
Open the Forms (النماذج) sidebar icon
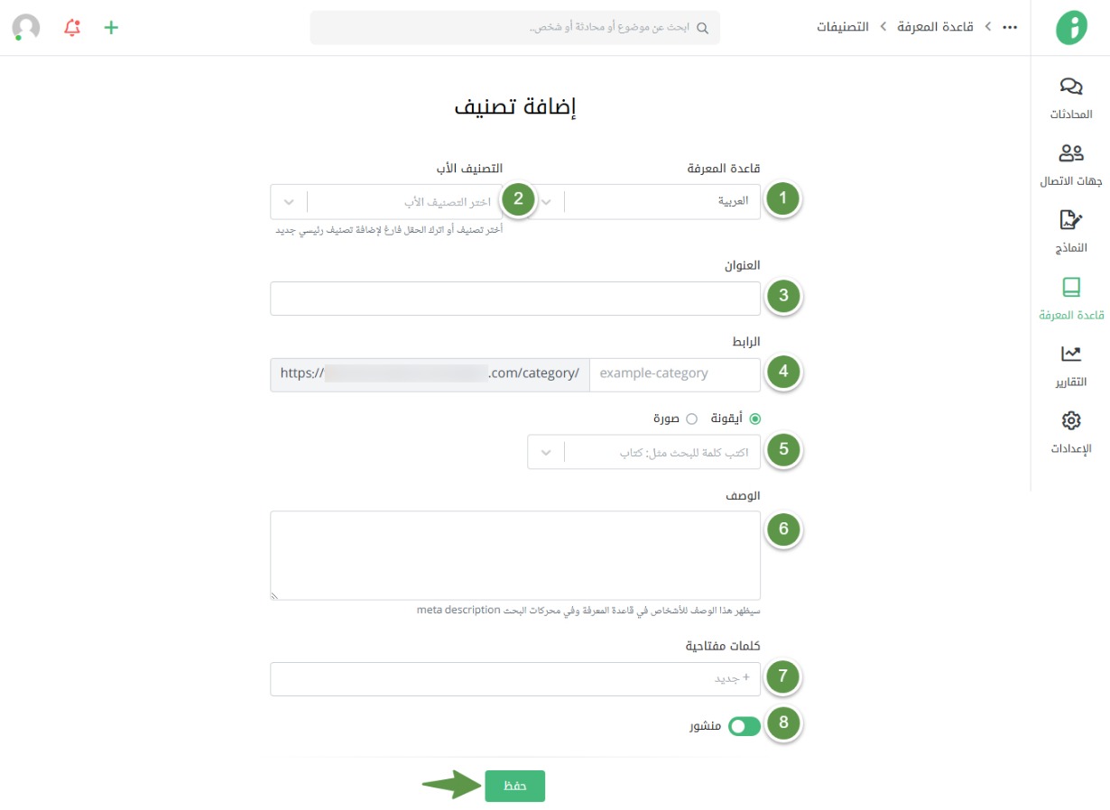pos(1070,221)
